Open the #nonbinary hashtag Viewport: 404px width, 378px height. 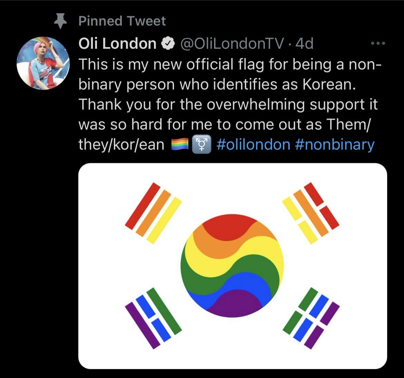[335, 145]
